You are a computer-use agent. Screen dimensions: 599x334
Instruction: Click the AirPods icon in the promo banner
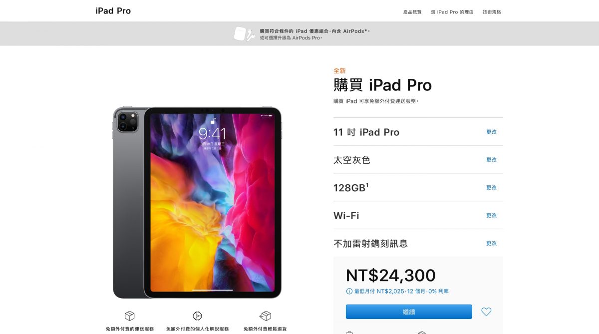click(x=245, y=34)
